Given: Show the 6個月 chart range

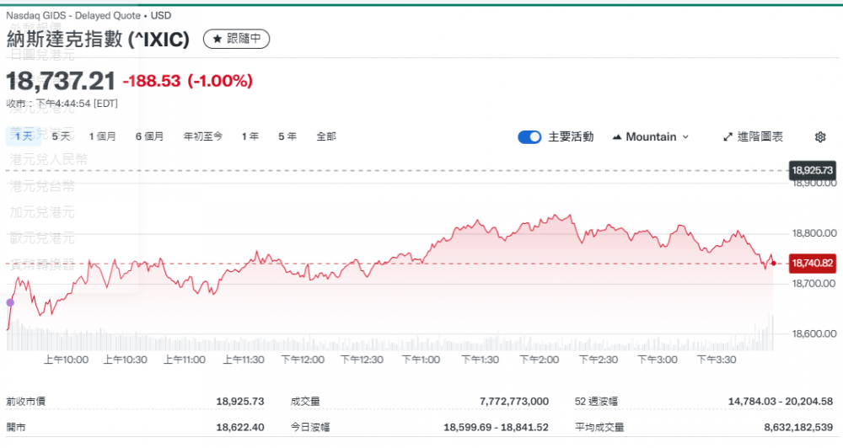Looking at the screenshot, I should point(149,136).
